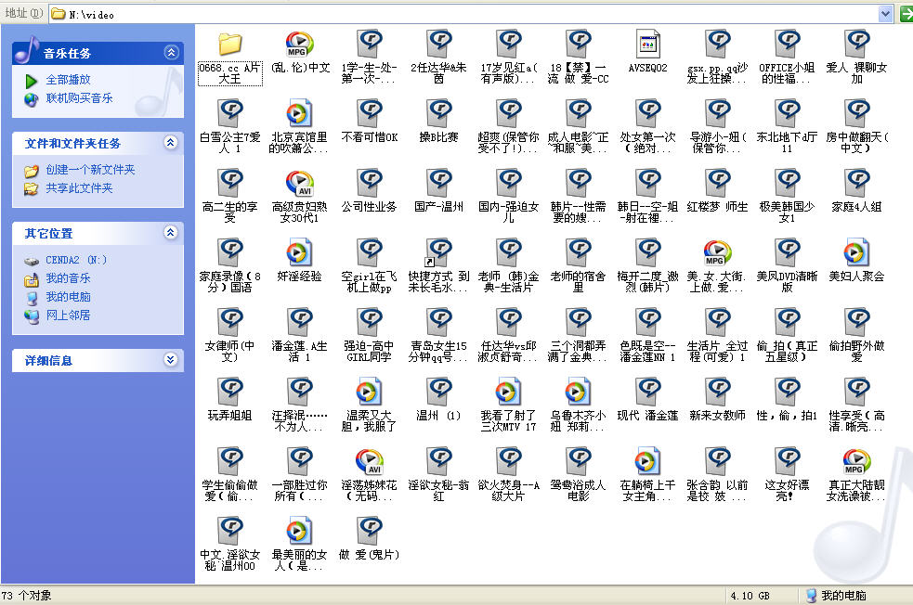Screen dimensions: 913x605
Task: Click the 全部播放 play icon
Action: [32, 81]
